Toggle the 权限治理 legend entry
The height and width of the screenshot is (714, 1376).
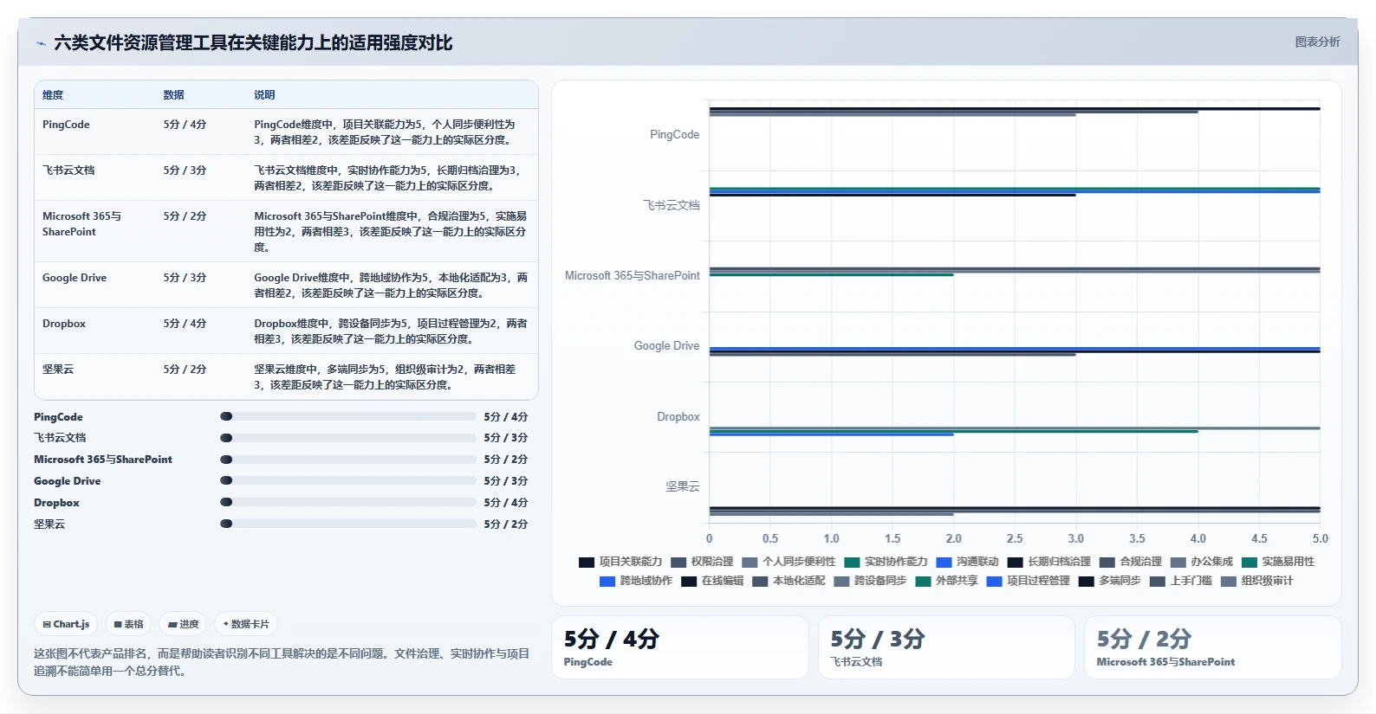coord(702,562)
